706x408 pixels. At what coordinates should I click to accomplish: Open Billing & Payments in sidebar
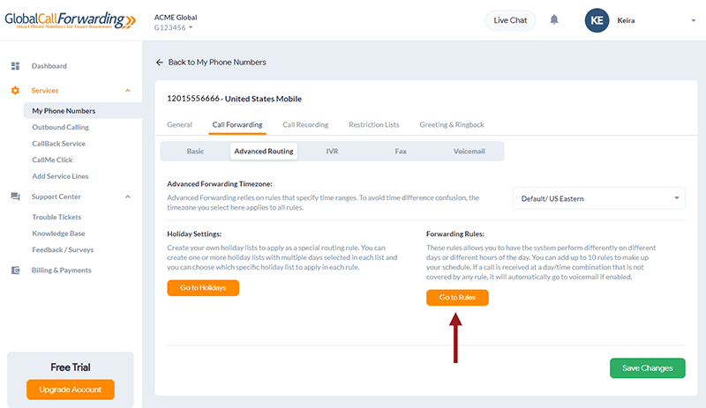[x=61, y=271]
